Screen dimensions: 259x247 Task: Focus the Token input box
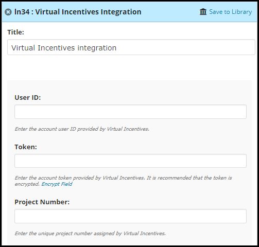coord(130,161)
